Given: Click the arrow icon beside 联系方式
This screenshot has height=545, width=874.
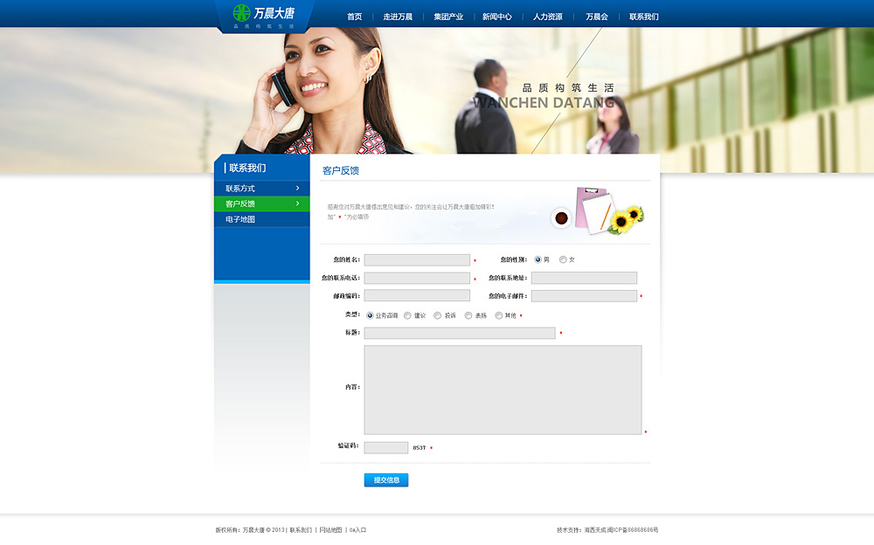Looking at the screenshot, I should (x=297, y=189).
